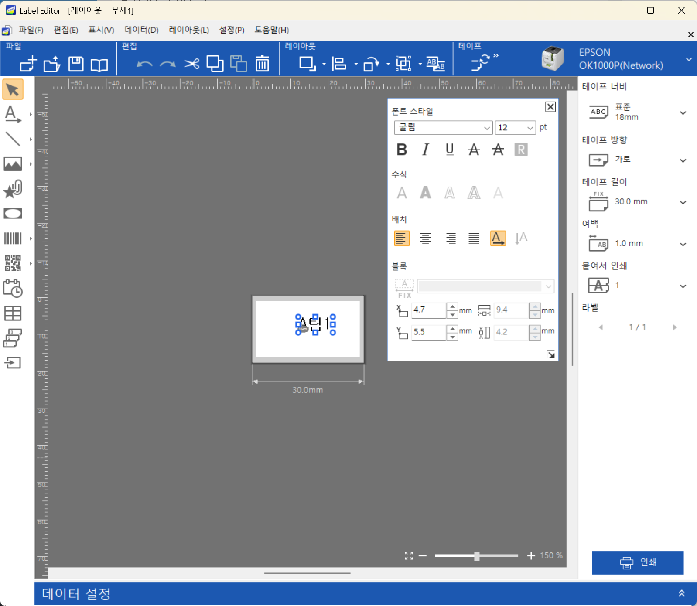The width and height of the screenshot is (697, 606).
Task: Click the X position field 4.7
Action: pos(429,310)
